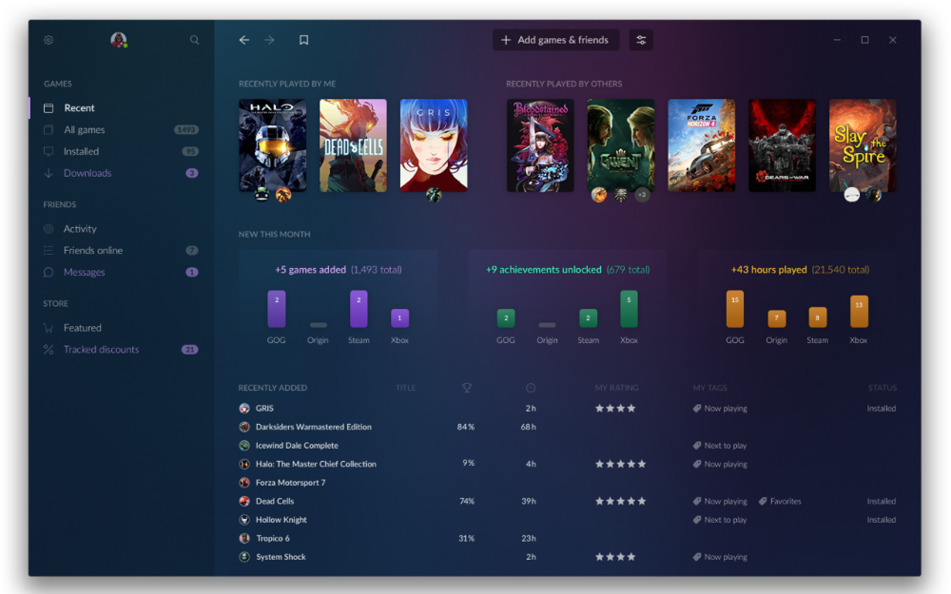Viewport: 951px width, 594px height.
Task: Open the Slay the Spire cover
Action: [863, 145]
